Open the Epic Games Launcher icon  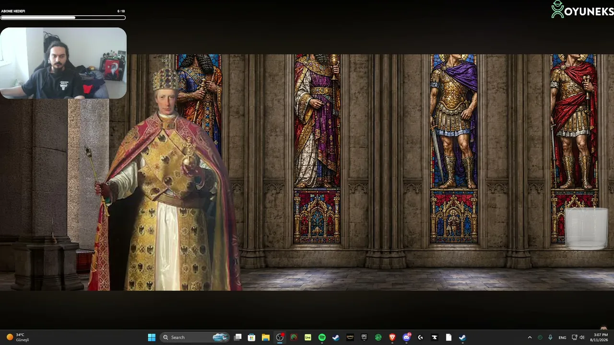point(364,337)
